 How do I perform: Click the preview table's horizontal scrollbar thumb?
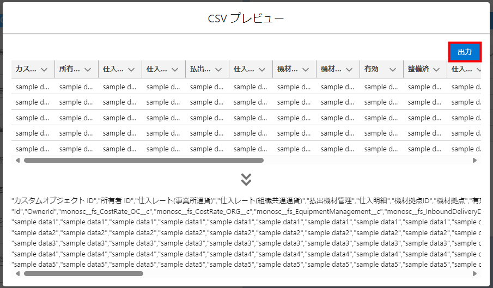[x=143, y=161]
